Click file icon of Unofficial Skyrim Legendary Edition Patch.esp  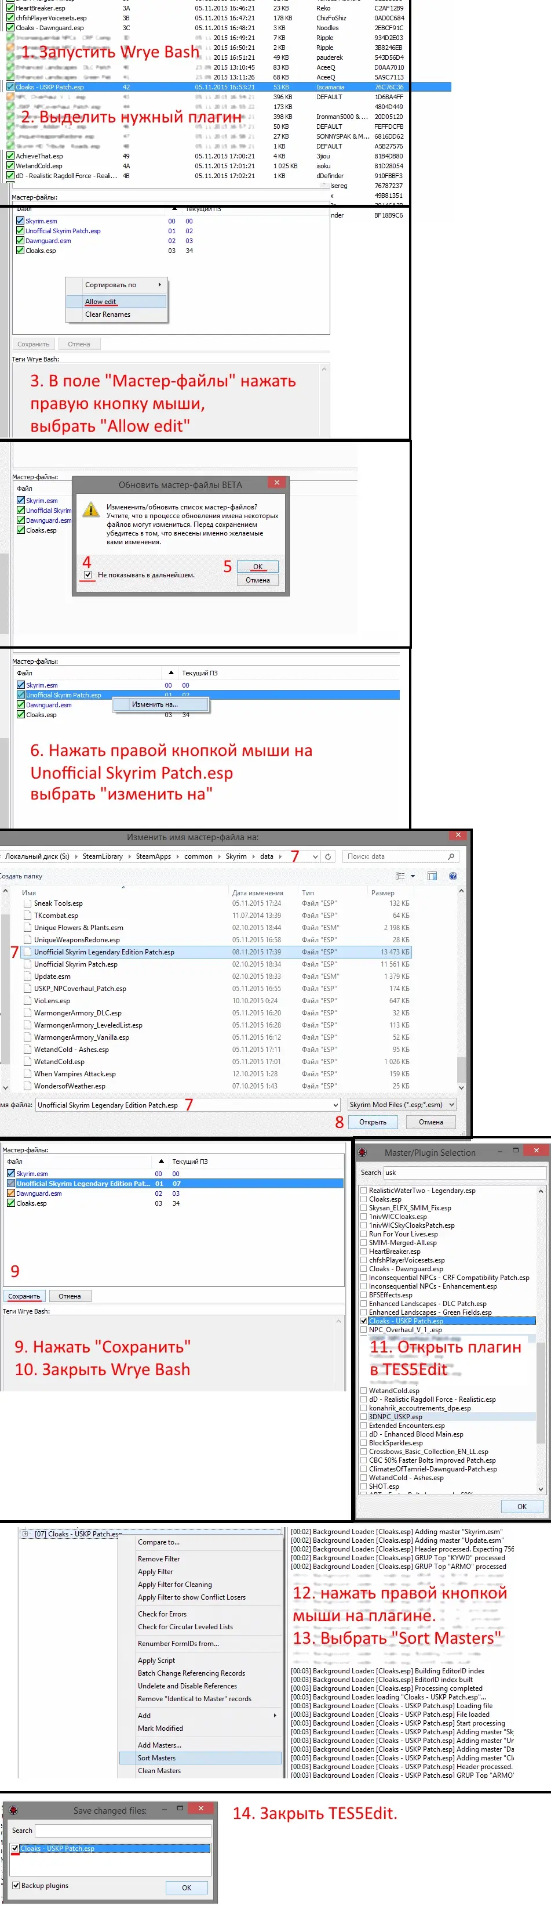[27, 952]
